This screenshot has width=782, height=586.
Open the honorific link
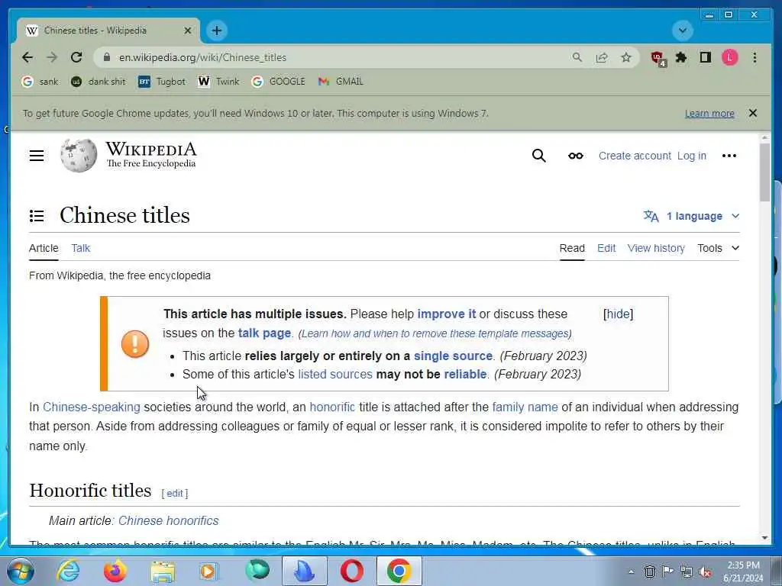coord(332,407)
